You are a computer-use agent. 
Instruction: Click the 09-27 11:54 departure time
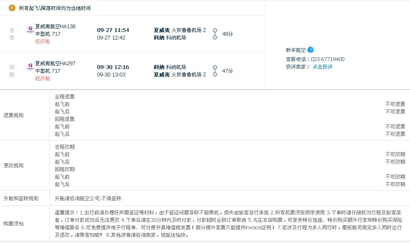pyautogui.click(x=113, y=30)
